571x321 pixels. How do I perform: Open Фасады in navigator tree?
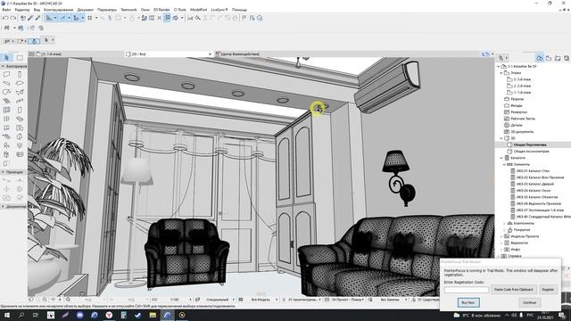tap(517, 105)
